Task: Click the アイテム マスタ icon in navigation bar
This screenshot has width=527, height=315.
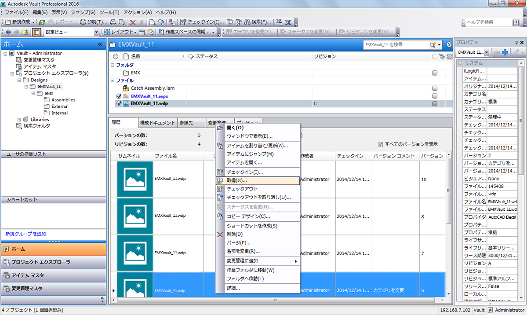Action: click(x=7, y=275)
